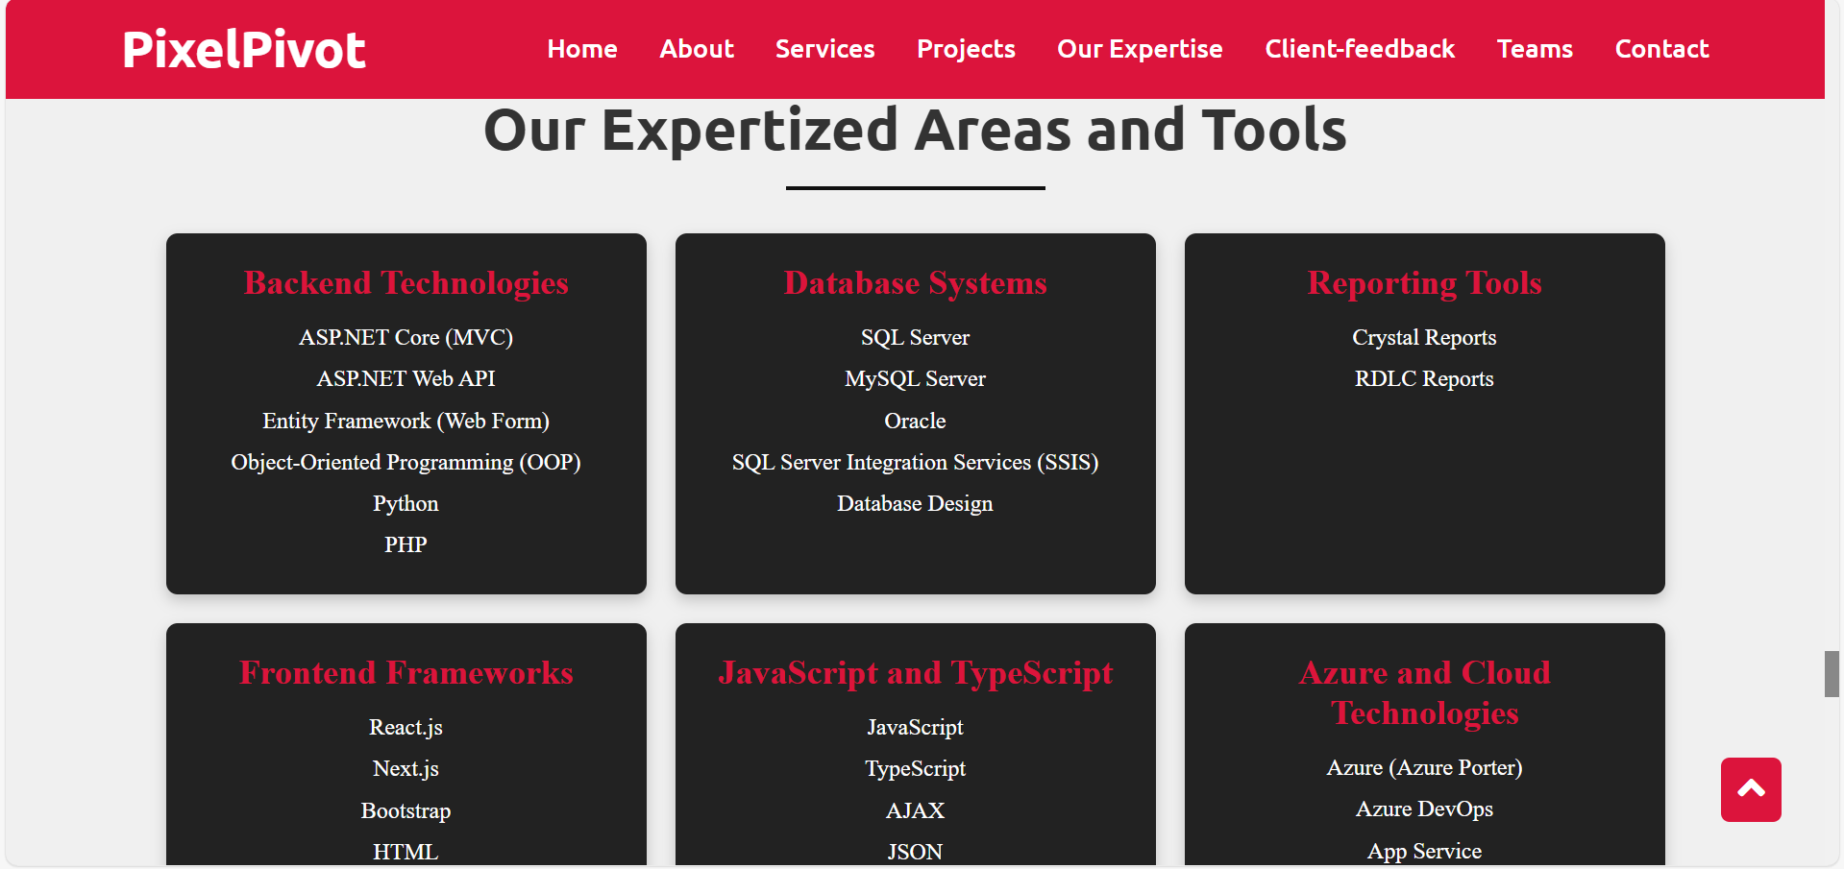Open the Home nav link
The height and width of the screenshot is (869, 1844).
(581, 49)
